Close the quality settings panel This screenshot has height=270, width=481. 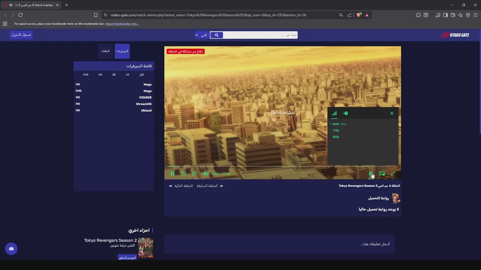point(392,113)
